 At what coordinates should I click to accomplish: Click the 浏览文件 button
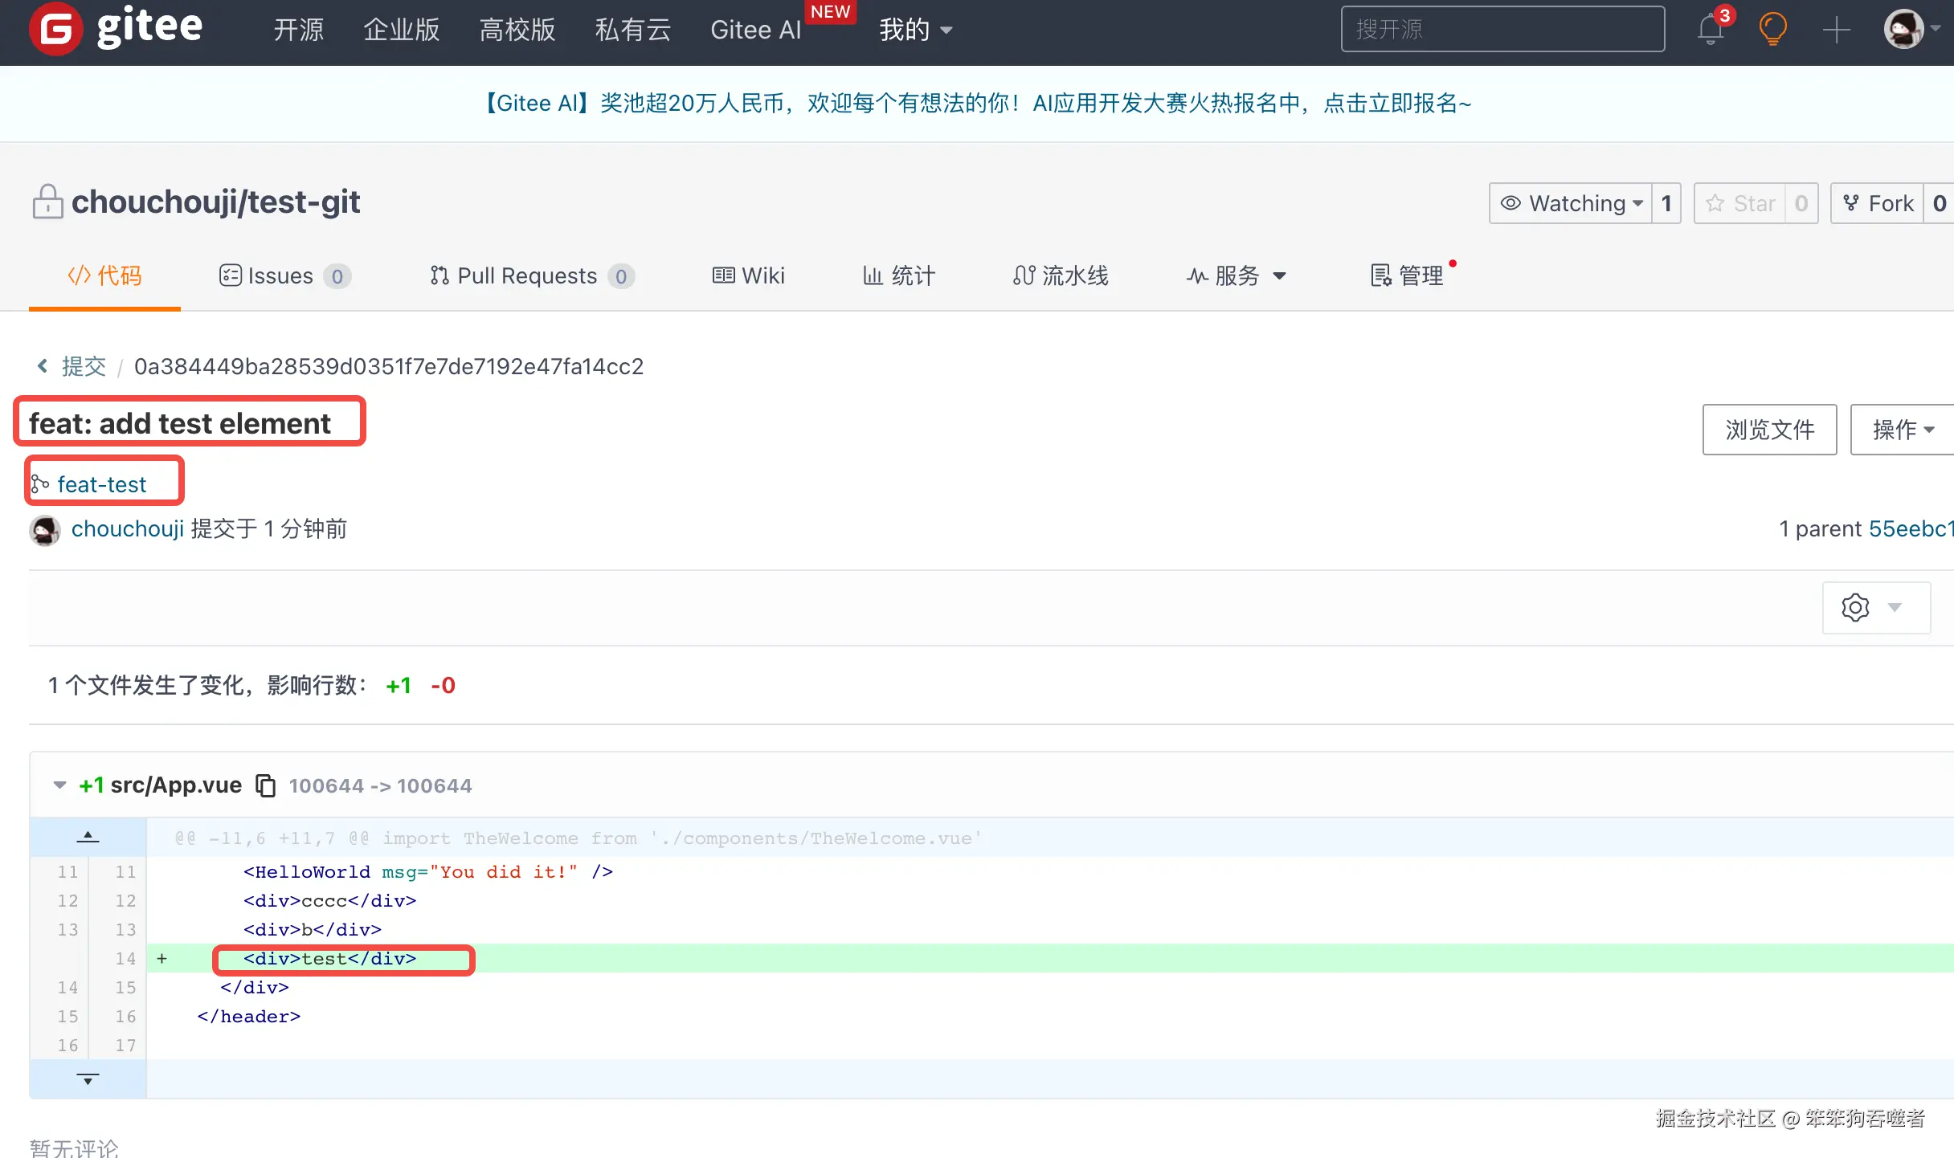[1769, 430]
